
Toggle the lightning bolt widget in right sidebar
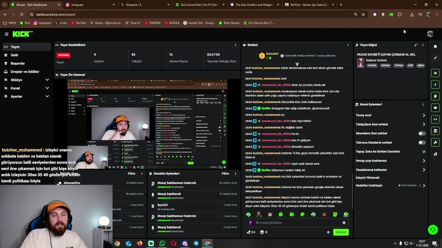coord(435,85)
